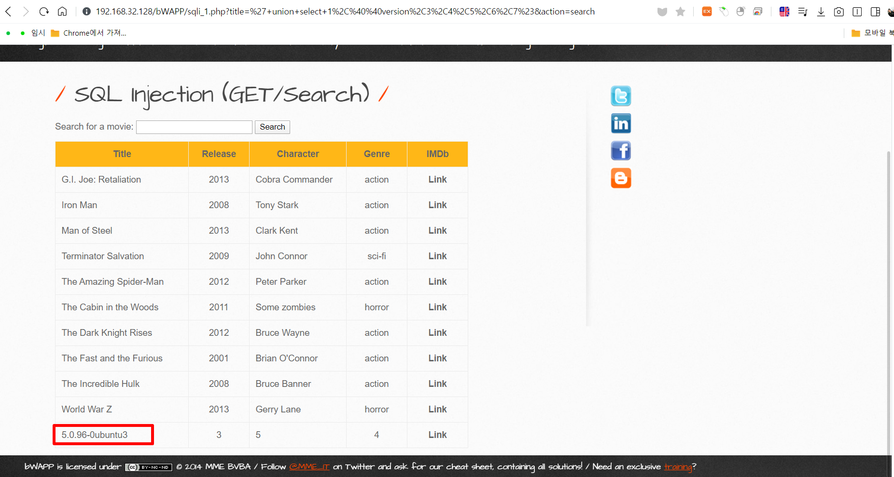
Task: Open the Blogger icon
Action: 621,178
